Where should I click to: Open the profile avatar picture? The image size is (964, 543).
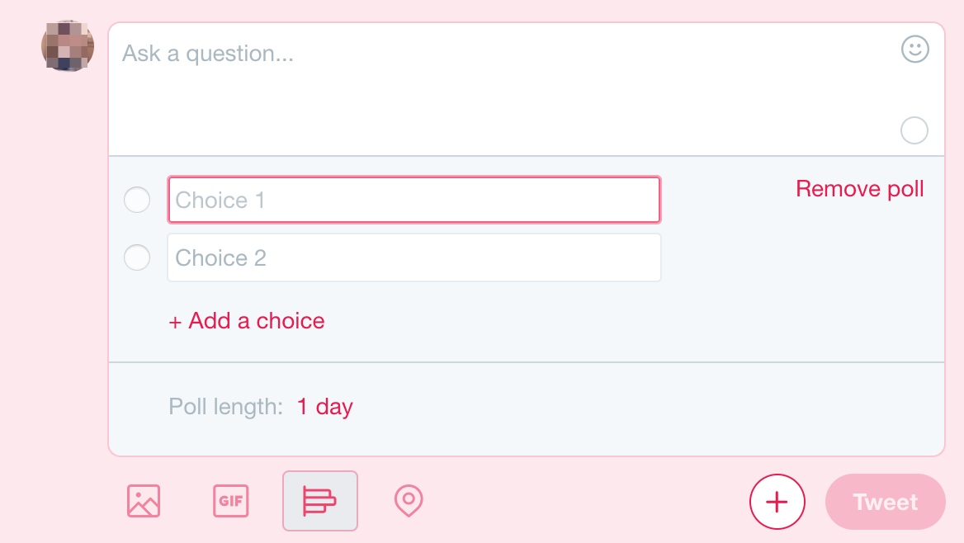tap(68, 46)
